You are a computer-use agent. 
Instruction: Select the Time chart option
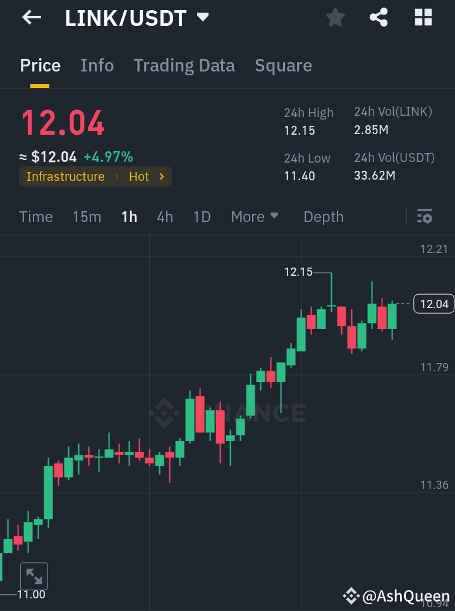(36, 216)
